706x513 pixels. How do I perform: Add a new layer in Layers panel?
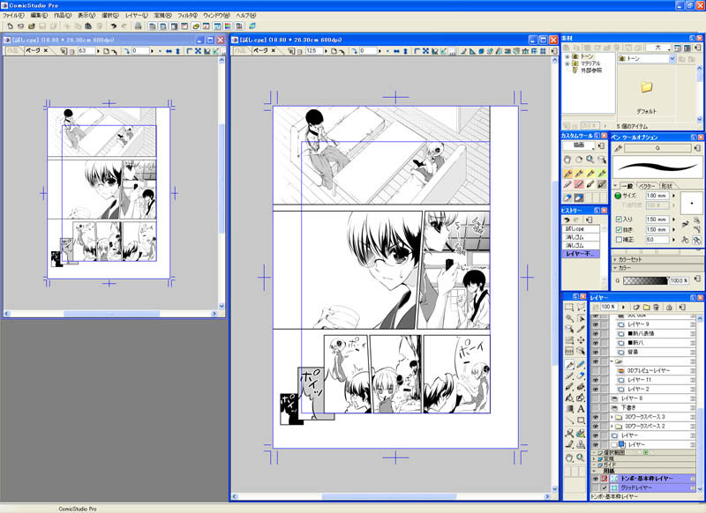click(x=636, y=307)
